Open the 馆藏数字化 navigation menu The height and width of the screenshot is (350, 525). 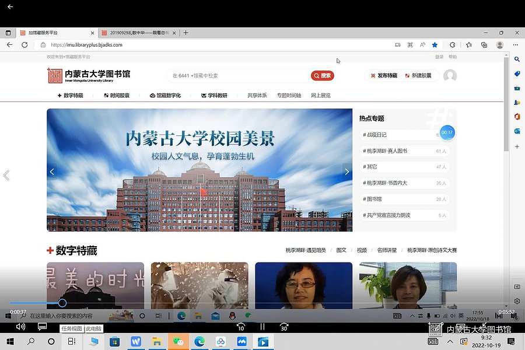(166, 96)
